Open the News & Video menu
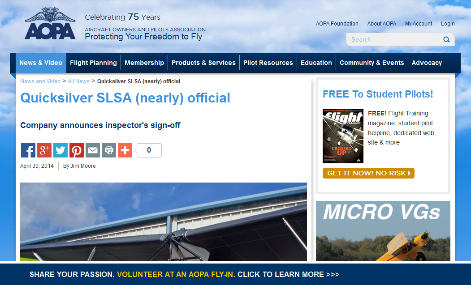471x285 pixels. 41,63
